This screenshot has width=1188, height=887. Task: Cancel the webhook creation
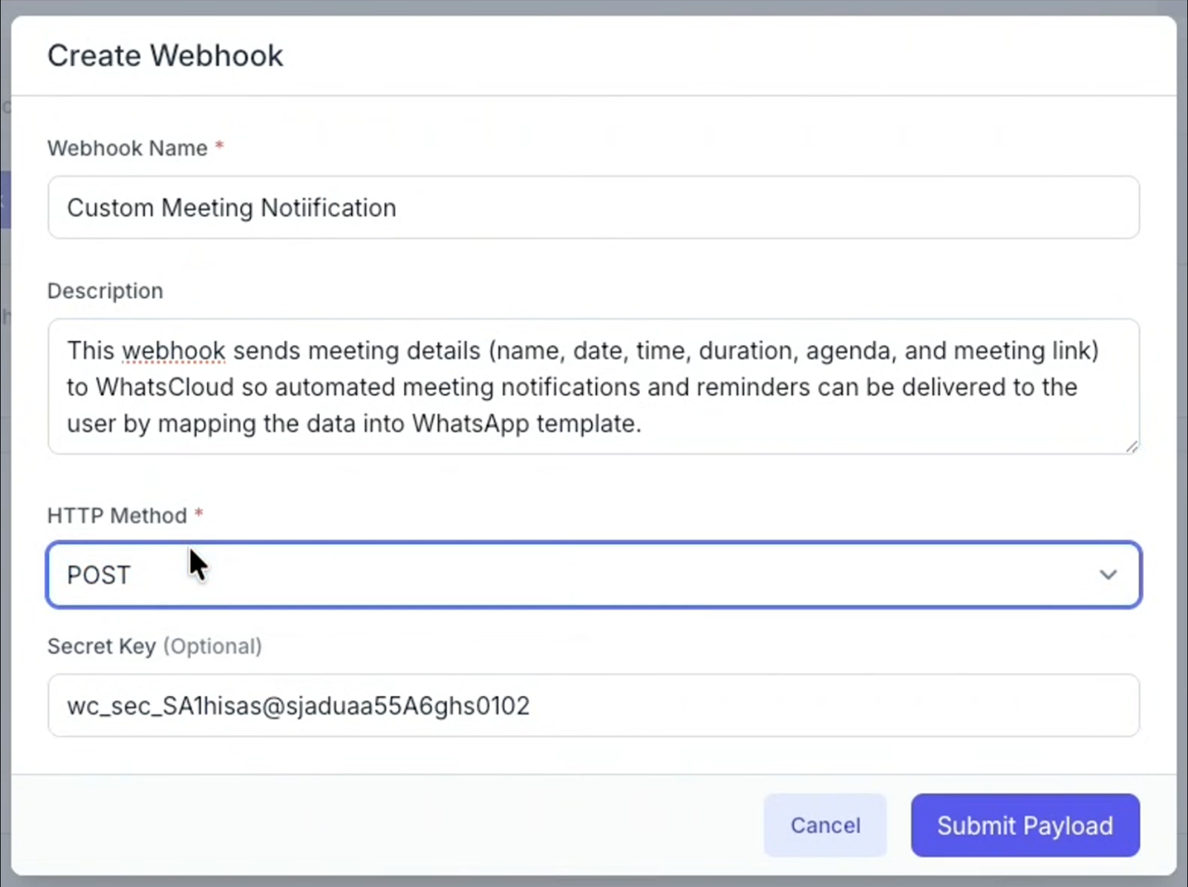825,825
